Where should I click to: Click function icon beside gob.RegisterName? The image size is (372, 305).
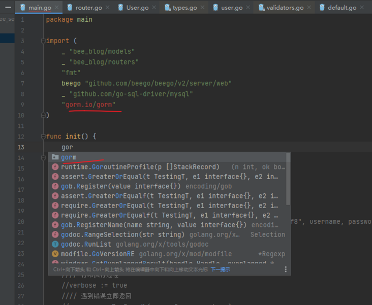(55, 225)
